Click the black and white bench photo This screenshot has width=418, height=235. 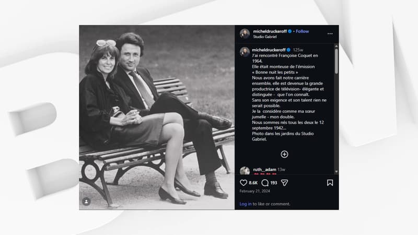point(157,117)
